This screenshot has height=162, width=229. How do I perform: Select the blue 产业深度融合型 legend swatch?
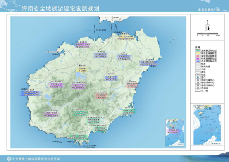tap(198, 61)
